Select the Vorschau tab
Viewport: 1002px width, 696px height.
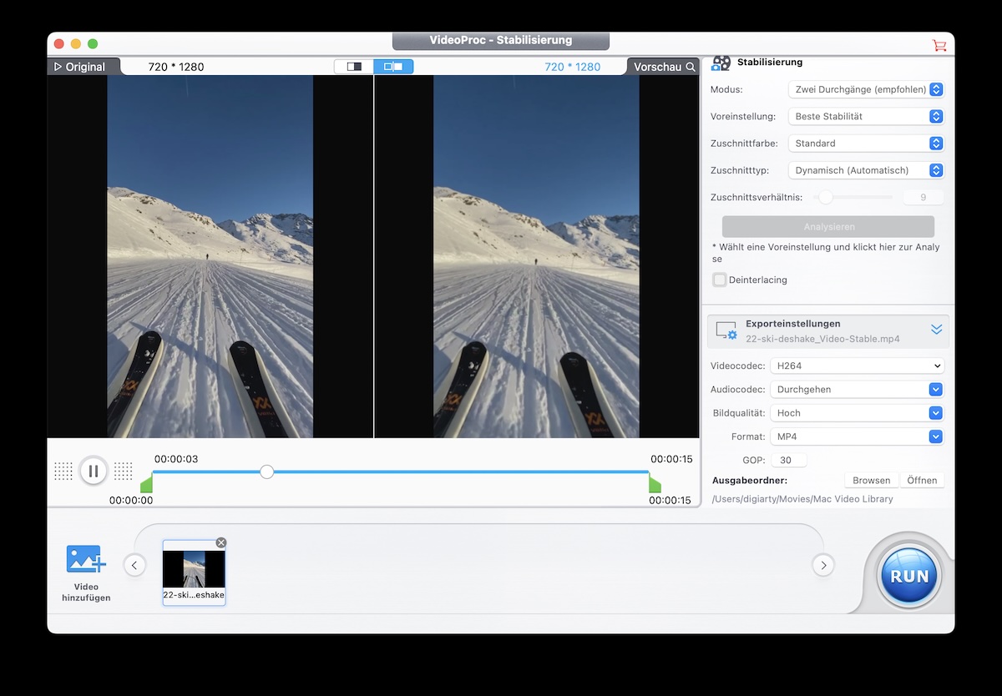[663, 67]
